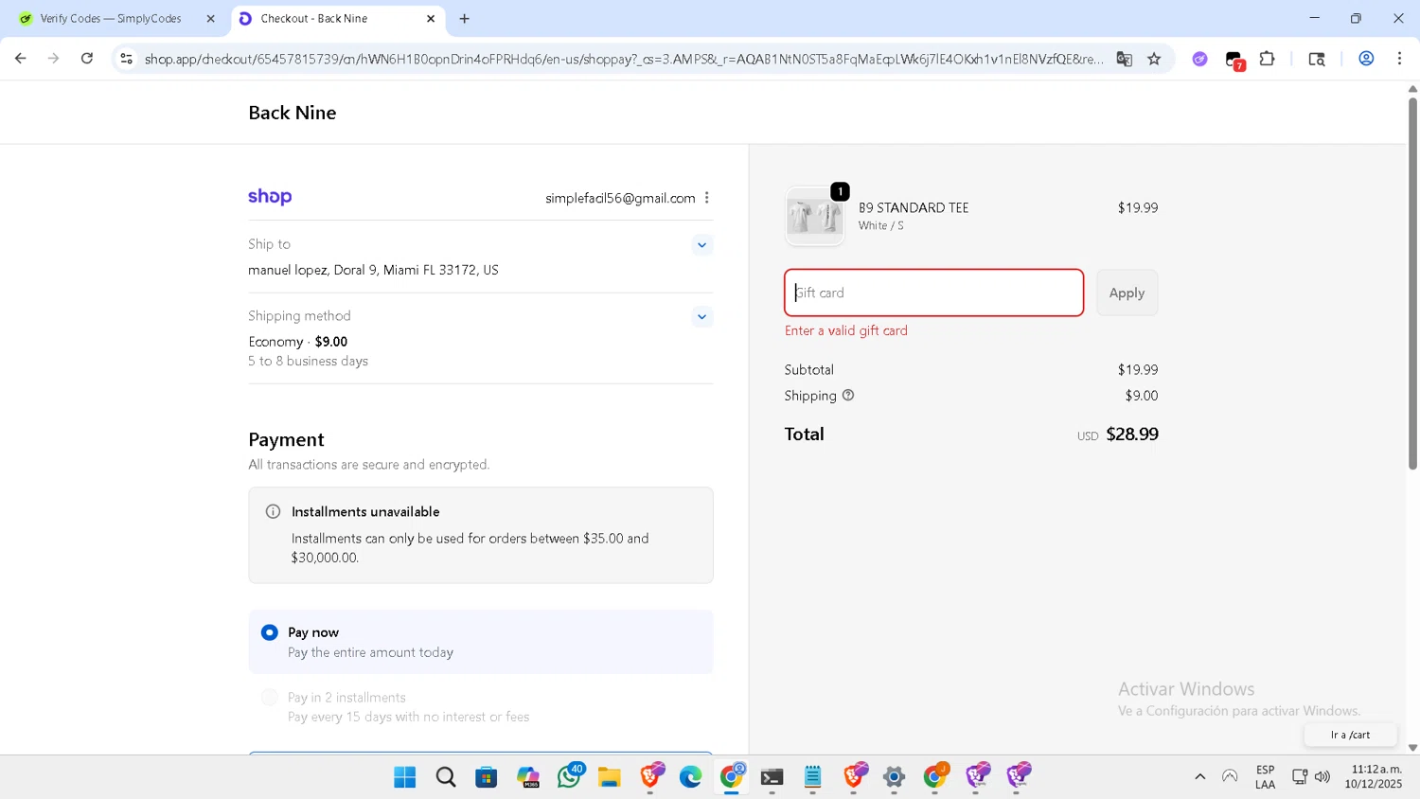This screenshot has width=1420, height=799.
Task: Expand the Ship to address dropdown
Action: click(701, 245)
